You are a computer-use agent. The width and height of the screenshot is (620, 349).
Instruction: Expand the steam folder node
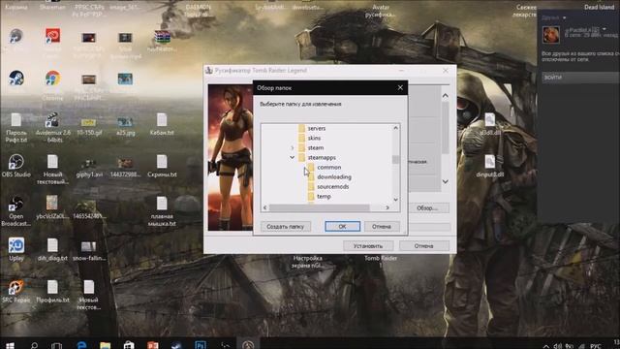(293, 148)
